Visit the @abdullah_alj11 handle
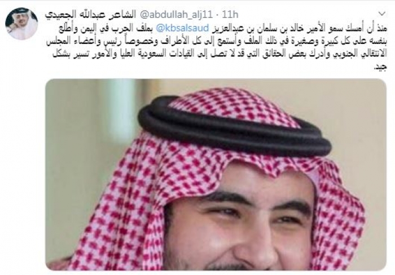 pos(177,15)
